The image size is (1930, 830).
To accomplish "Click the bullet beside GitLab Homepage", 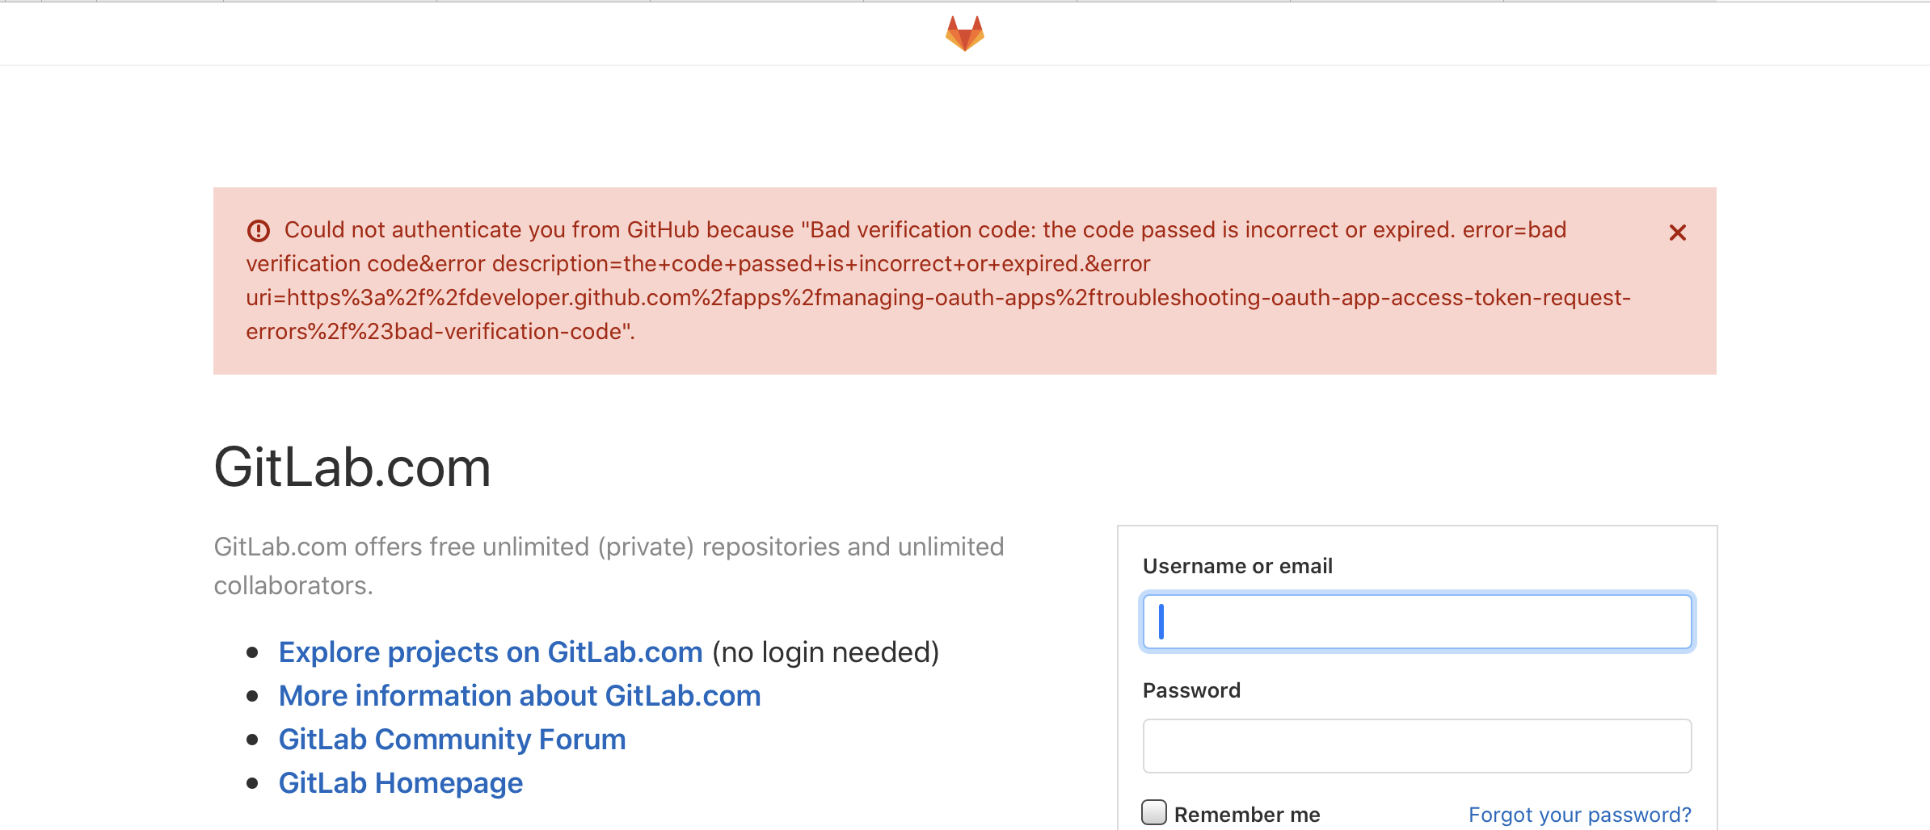I will click(252, 782).
